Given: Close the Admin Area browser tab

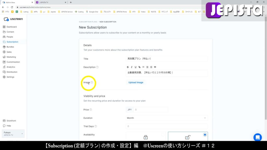Looking at the screenshot, I should click(32, 2).
